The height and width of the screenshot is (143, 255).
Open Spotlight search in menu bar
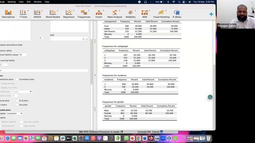pyautogui.click(x=179, y=2)
